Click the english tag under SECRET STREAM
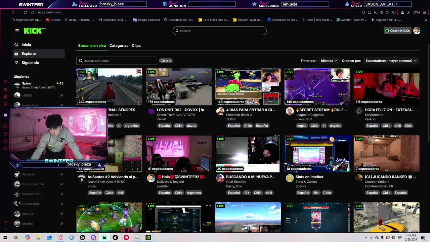430x242 pixels. click(335, 126)
